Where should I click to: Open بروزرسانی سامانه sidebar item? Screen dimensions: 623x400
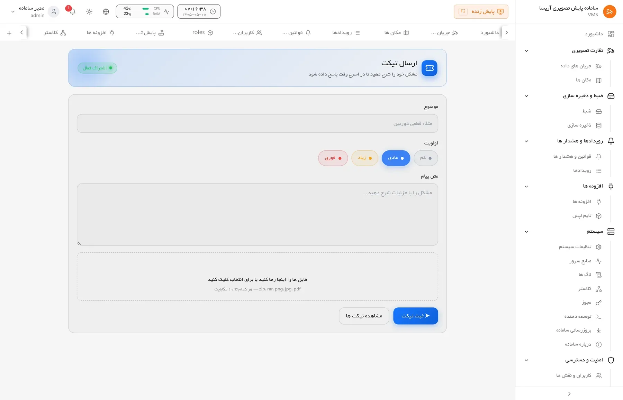click(579, 330)
